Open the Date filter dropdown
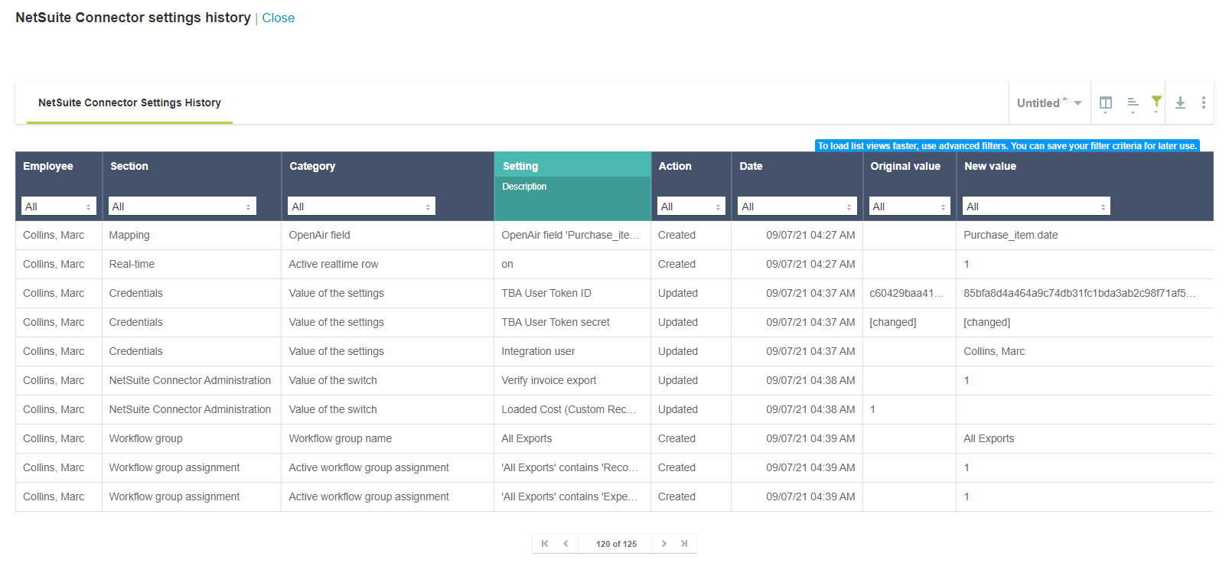The height and width of the screenshot is (563, 1229). (x=797, y=207)
